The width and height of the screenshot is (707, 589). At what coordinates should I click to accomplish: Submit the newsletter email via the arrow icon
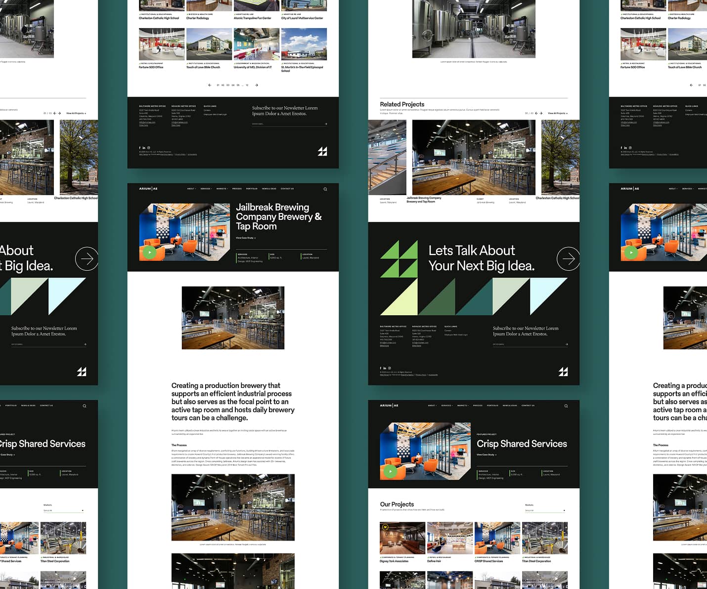pos(566,344)
